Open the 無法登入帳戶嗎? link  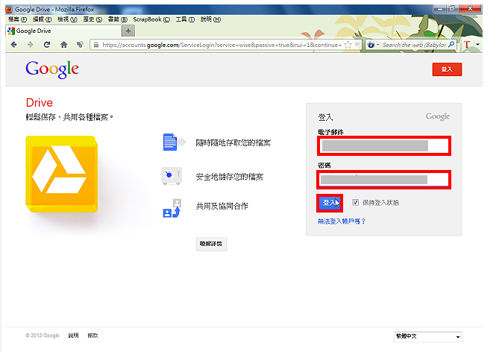pos(342,221)
